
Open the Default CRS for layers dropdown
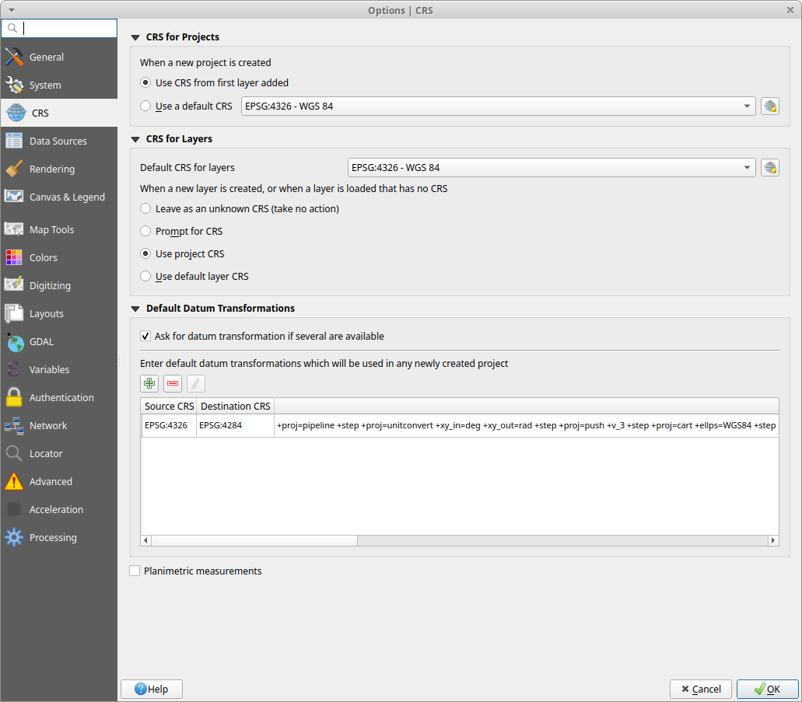746,167
